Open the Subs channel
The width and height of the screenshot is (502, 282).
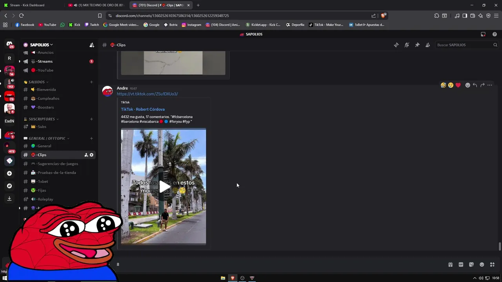(x=58, y=127)
